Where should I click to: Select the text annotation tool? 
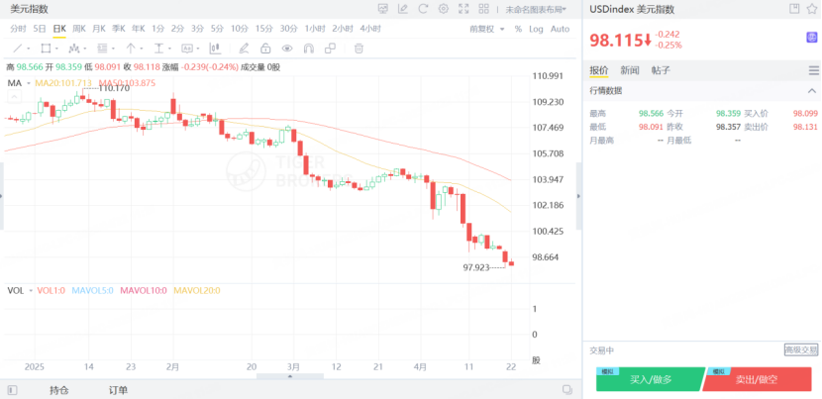[187, 49]
